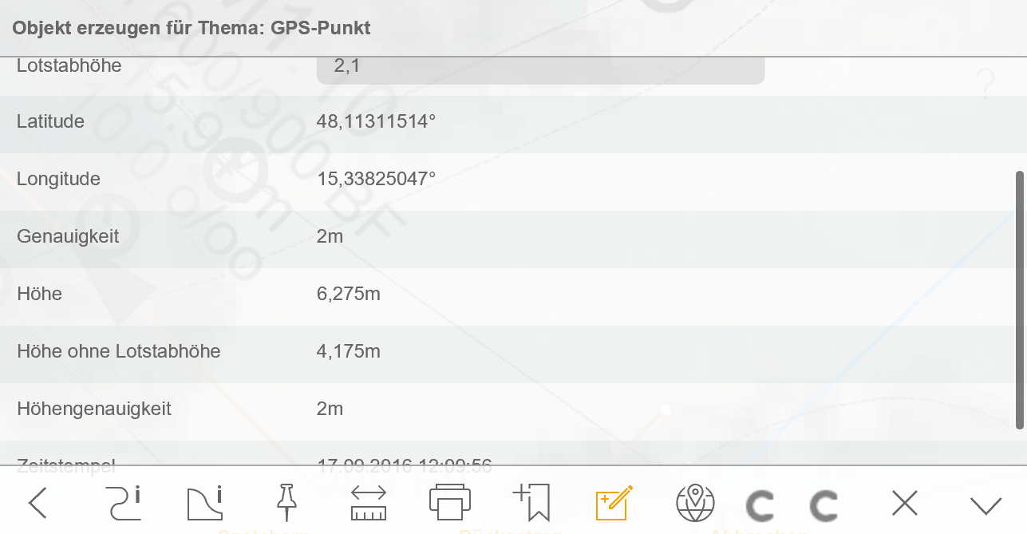Open the globe location pin tool
1027x534 pixels.
coord(694,504)
